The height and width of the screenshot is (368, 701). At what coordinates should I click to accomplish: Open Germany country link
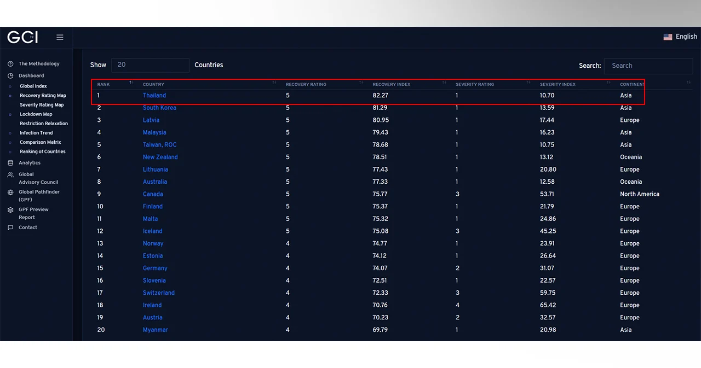155,268
